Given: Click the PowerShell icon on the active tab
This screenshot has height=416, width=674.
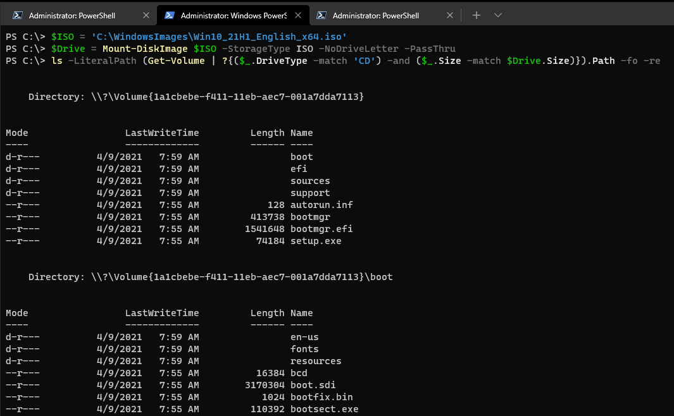Looking at the screenshot, I should 170,14.
